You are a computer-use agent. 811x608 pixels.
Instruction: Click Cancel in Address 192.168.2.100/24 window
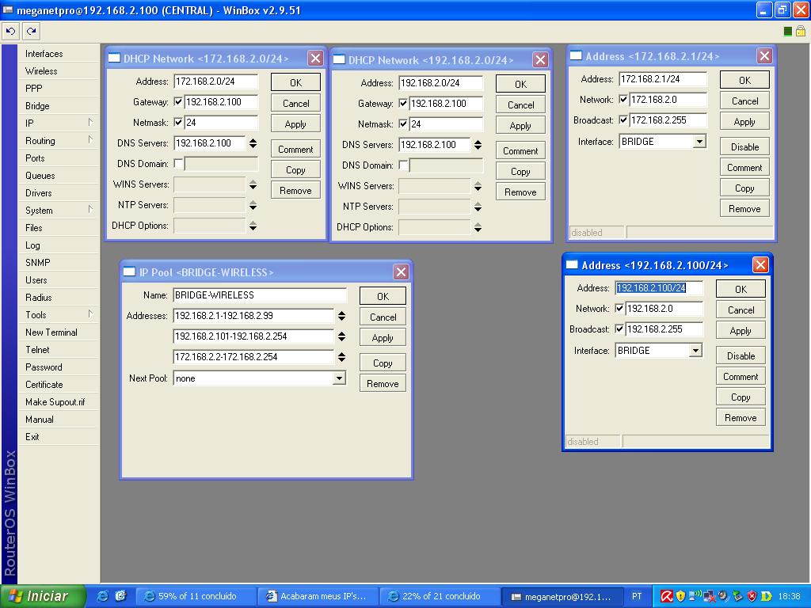[741, 310]
